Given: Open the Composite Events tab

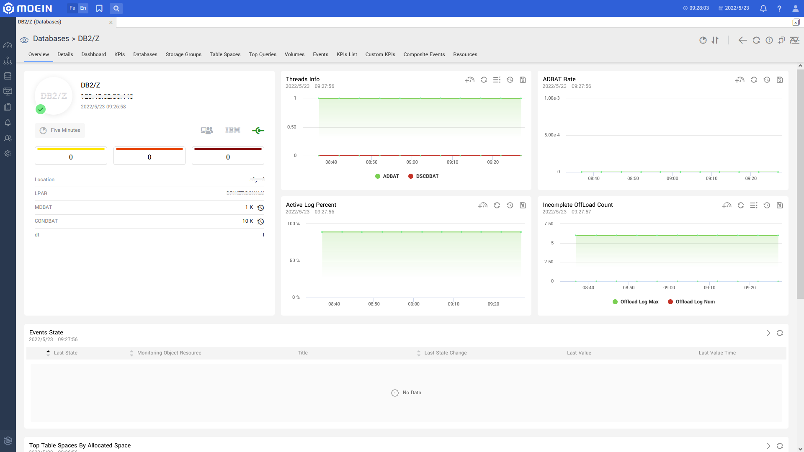Looking at the screenshot, I should 424,54.
